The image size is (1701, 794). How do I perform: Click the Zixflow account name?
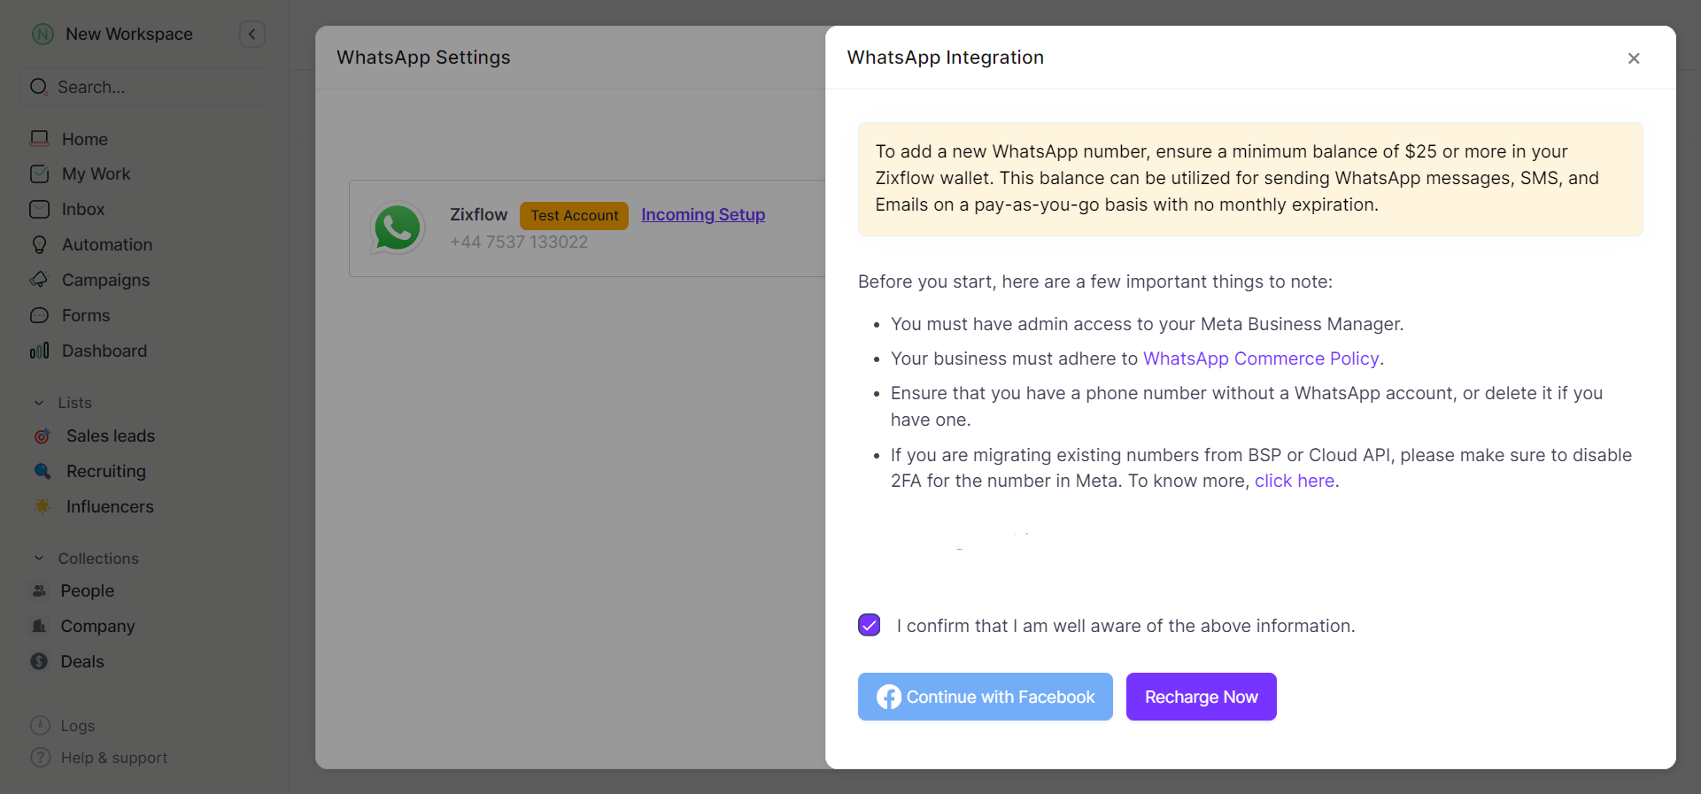(x=479, y=215)
